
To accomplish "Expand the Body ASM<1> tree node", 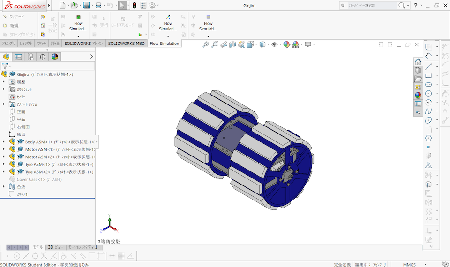I will pyautogui.click(x=4, y=141).
